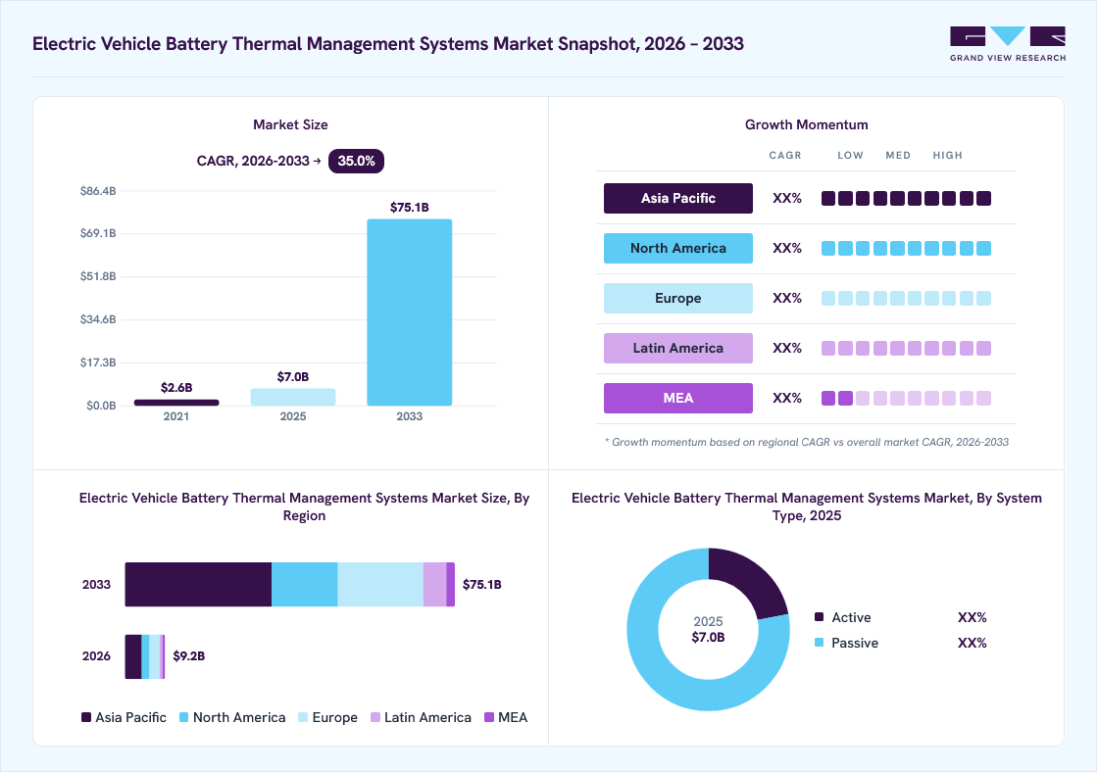Viewport: 1098px width, 772px height.
Task: Click the MEA XX% CAGR value
Action: (x=787, y=399)
